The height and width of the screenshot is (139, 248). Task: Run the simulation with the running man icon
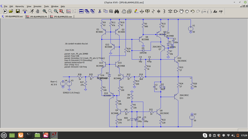click(x=32, y=11)
